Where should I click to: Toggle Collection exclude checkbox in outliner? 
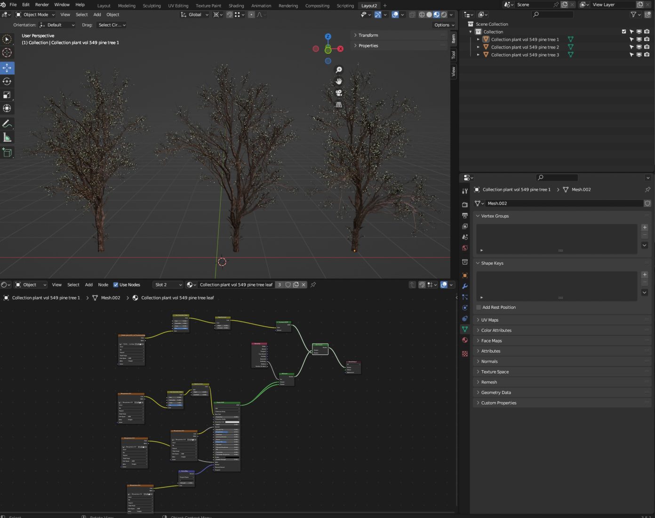coord(624,32)
